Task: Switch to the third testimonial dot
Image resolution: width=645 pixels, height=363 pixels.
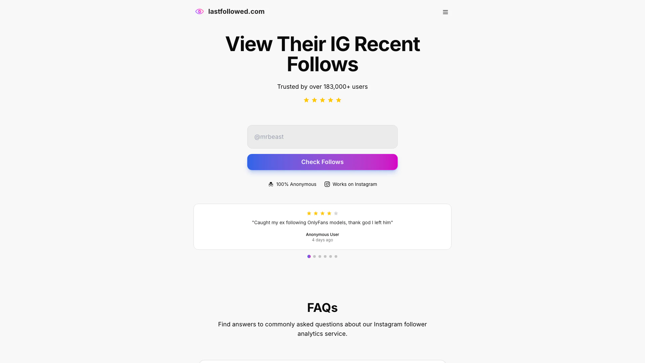Action: tap(320, 256)
